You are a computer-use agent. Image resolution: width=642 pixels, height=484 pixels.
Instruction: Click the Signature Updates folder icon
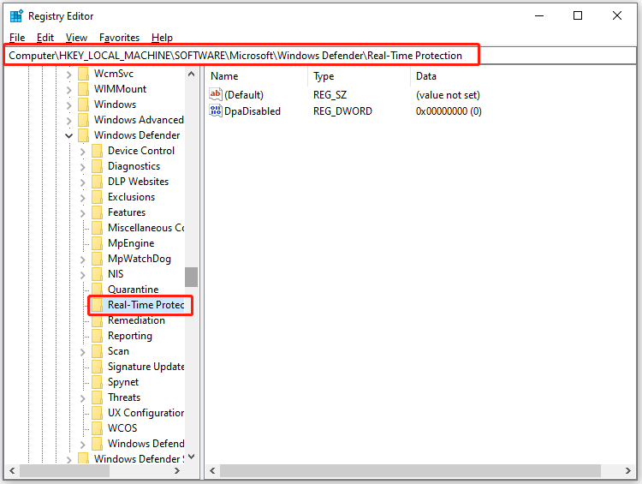pos(97,367)
